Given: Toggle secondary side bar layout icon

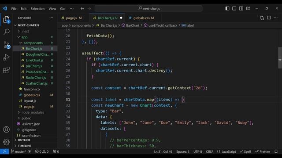Looking at the screenshot, I should point(241,8).
